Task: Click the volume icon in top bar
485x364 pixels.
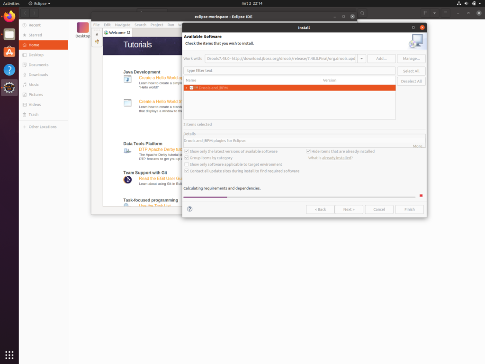Action: [468, 3]
